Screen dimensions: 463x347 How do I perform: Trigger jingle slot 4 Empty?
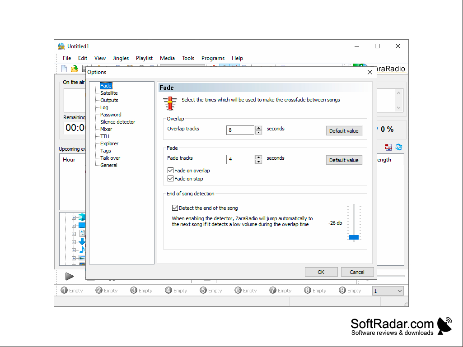click(176, 291)
